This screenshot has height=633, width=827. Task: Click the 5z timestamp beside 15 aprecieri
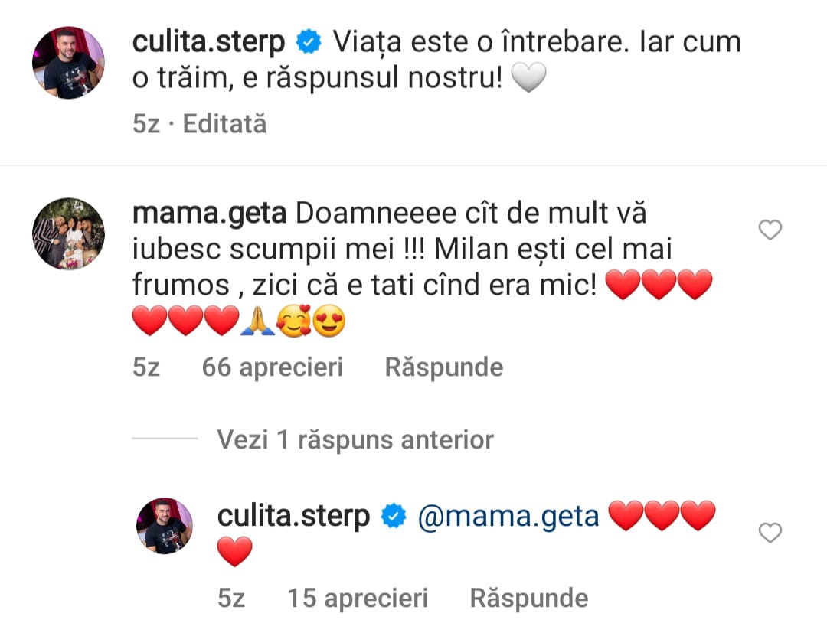(x=231, y=598)
